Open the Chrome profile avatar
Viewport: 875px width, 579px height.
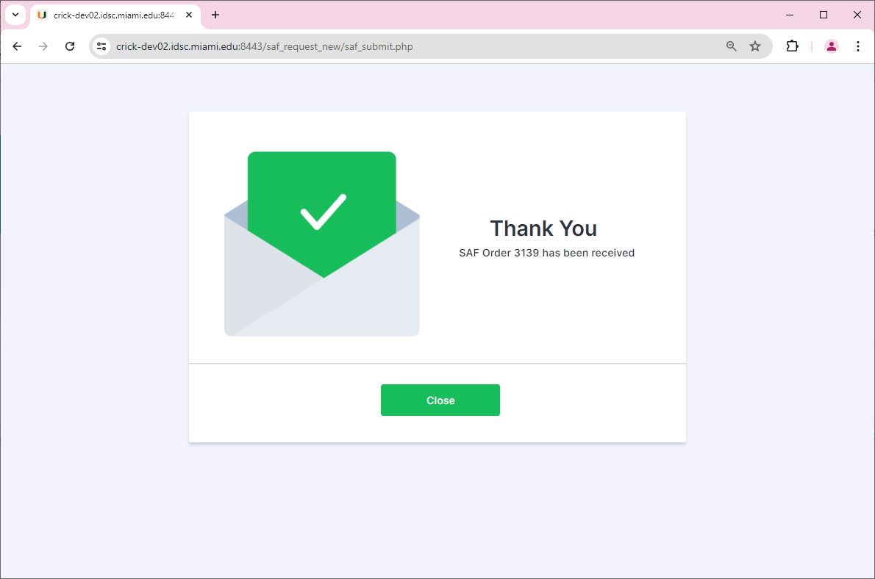pyautogui.click(x=831, y=46)
